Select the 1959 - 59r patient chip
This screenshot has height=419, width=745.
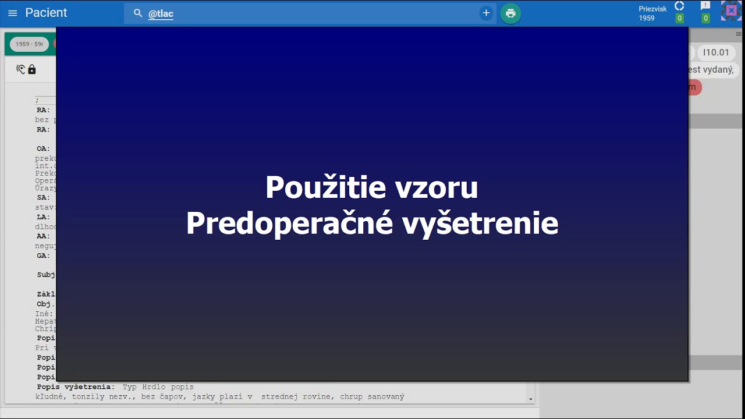click(x=29, y=44)
